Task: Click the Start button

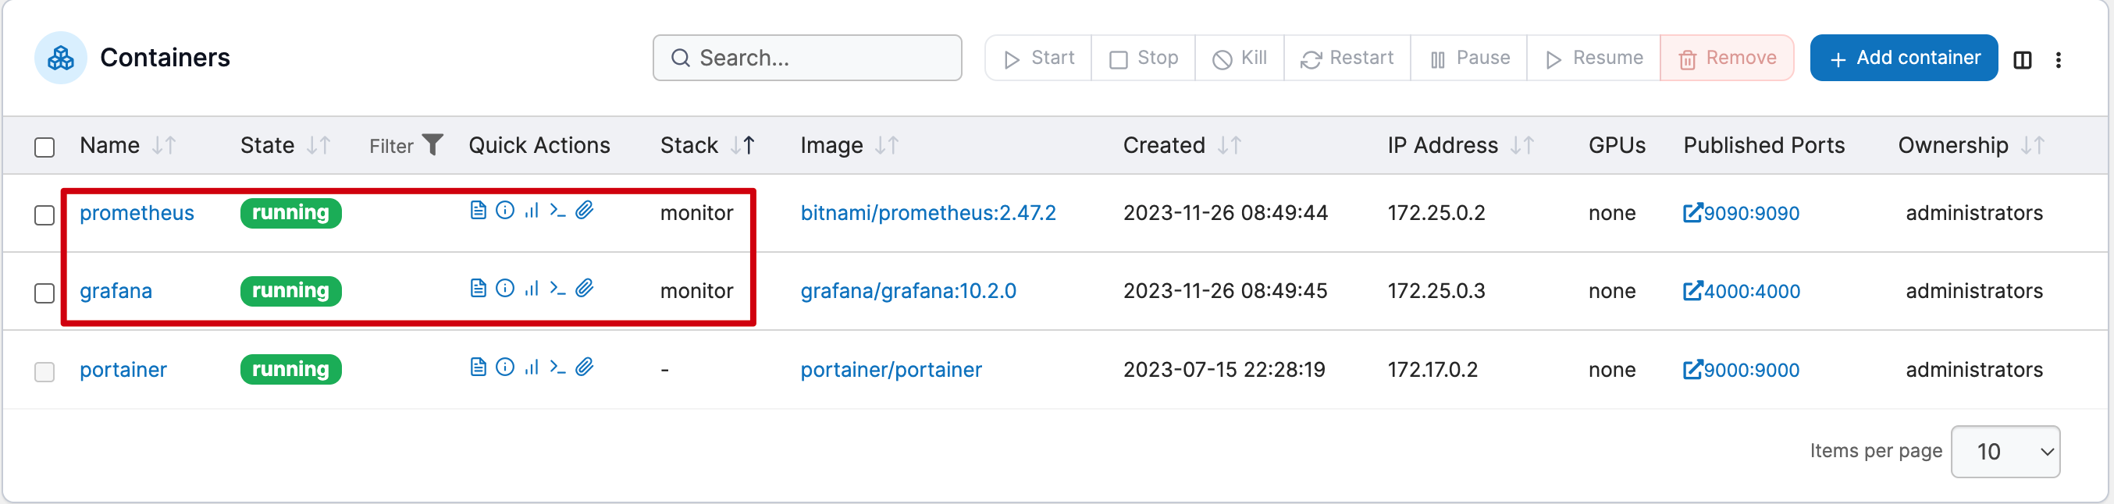Action: pyautogui.click(x=1038, y=59)
